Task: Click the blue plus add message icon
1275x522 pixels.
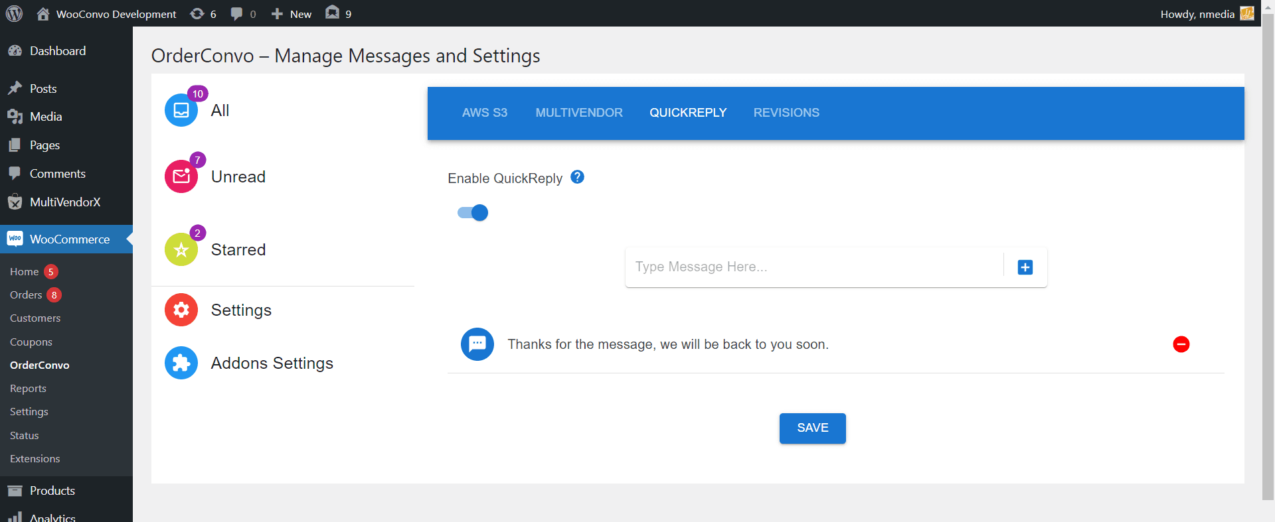Action: (x=1025, y=267)
